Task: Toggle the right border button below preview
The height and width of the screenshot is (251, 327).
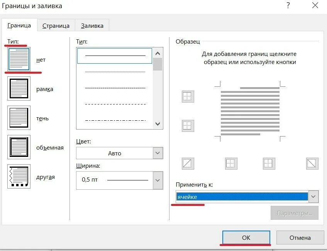Action: point(269,163)
